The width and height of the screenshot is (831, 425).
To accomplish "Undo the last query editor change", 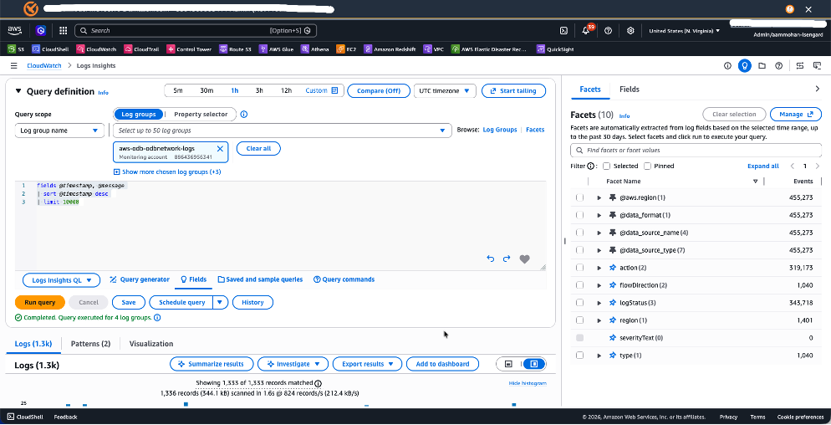I will [x=490, y=259].
